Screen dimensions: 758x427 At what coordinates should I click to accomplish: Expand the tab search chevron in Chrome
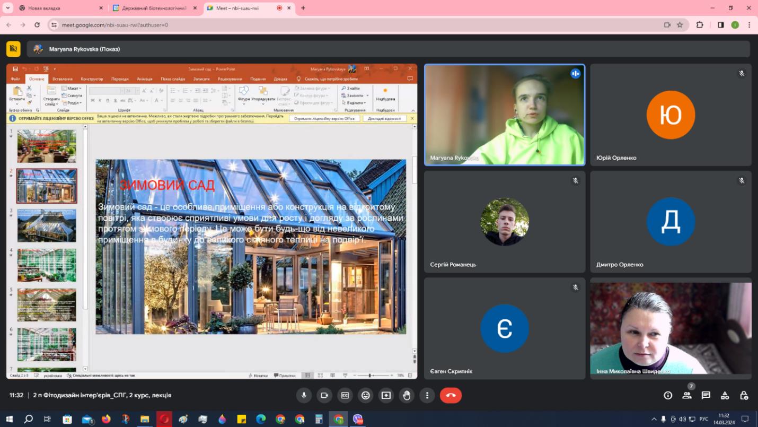7,8
